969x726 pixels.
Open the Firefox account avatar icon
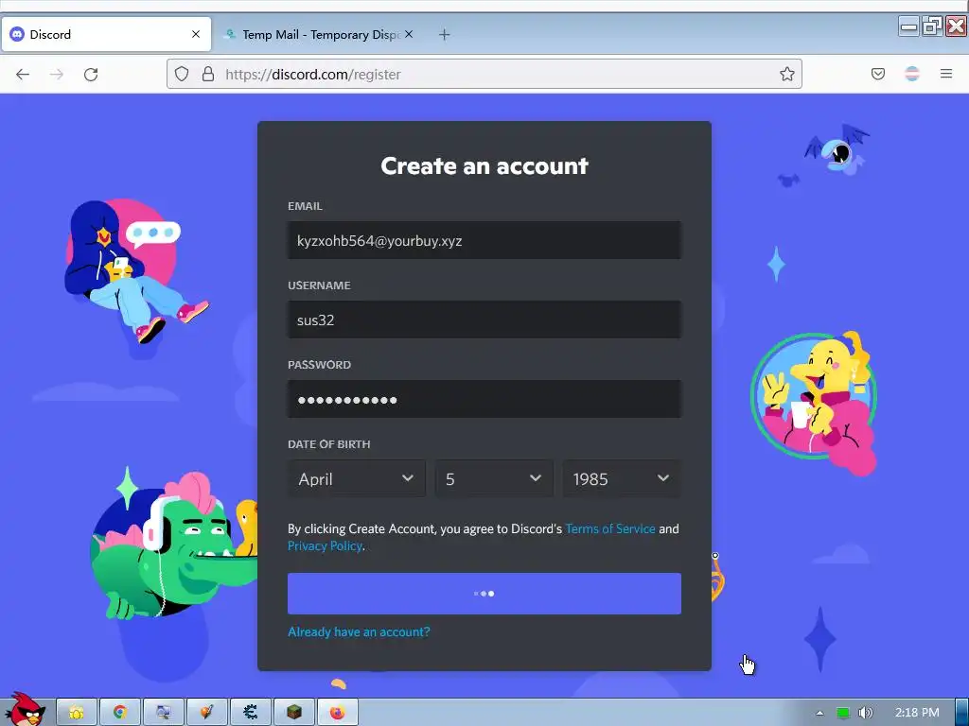pos(912,74)
